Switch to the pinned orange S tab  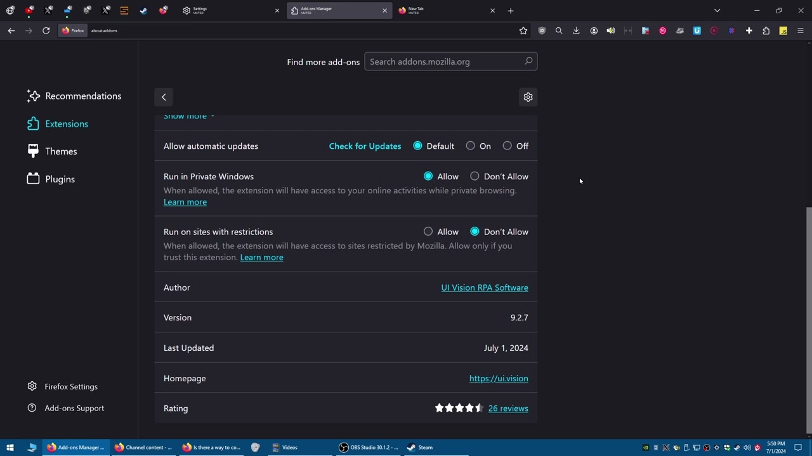click(124, 10)
